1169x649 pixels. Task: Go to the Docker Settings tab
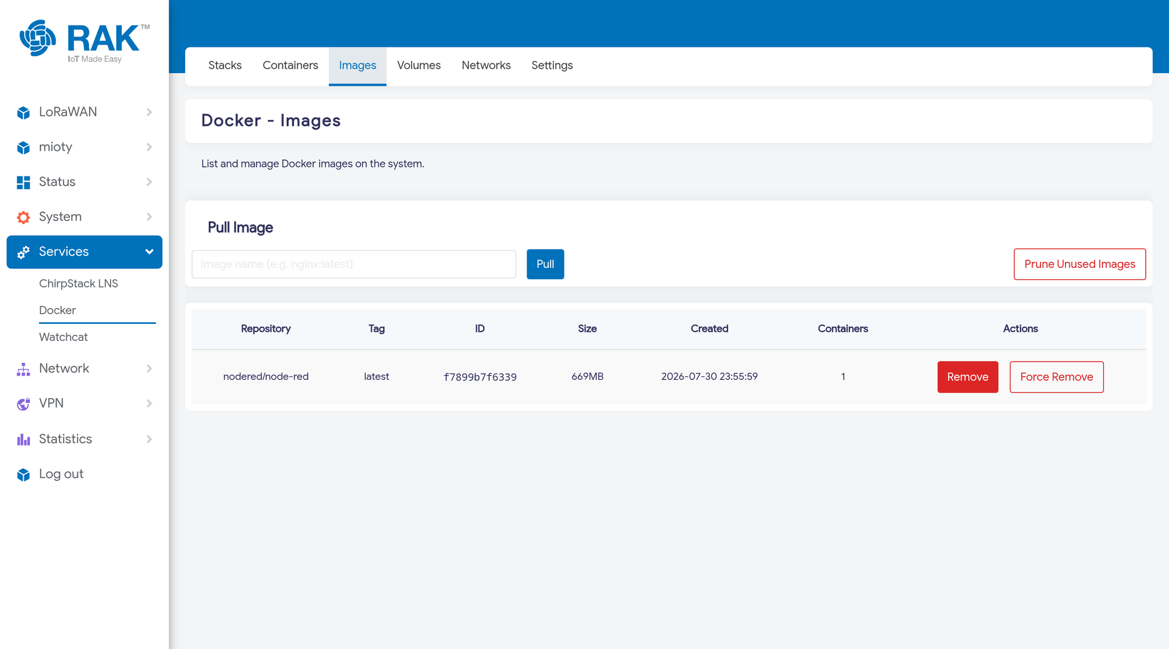pos(552,66)
